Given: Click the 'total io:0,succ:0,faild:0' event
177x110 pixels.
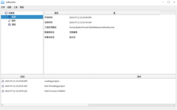Looking at the screenshot, I should pos(55,91).
